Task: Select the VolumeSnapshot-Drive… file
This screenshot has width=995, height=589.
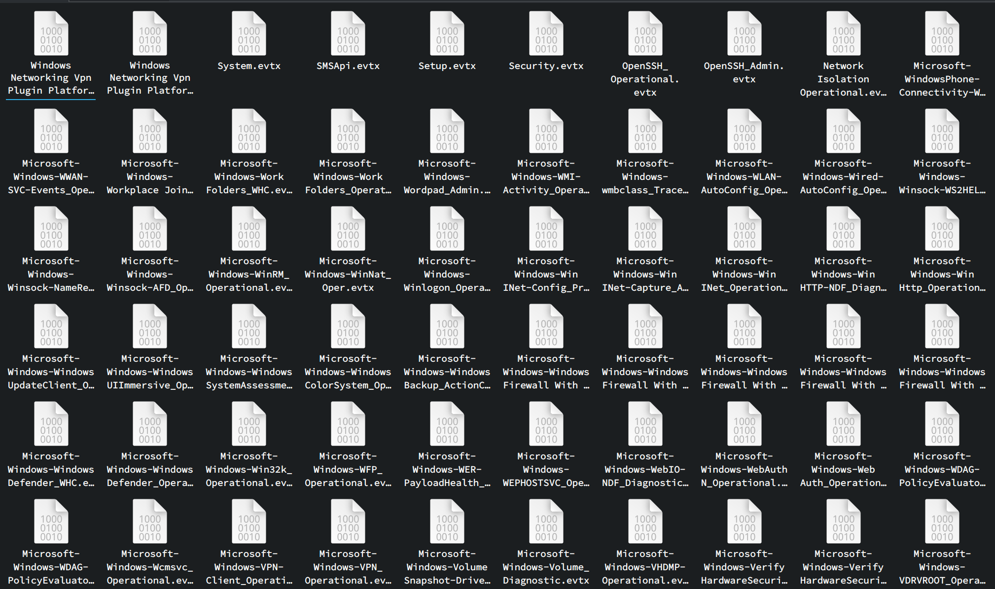Action: pos(447,521)
